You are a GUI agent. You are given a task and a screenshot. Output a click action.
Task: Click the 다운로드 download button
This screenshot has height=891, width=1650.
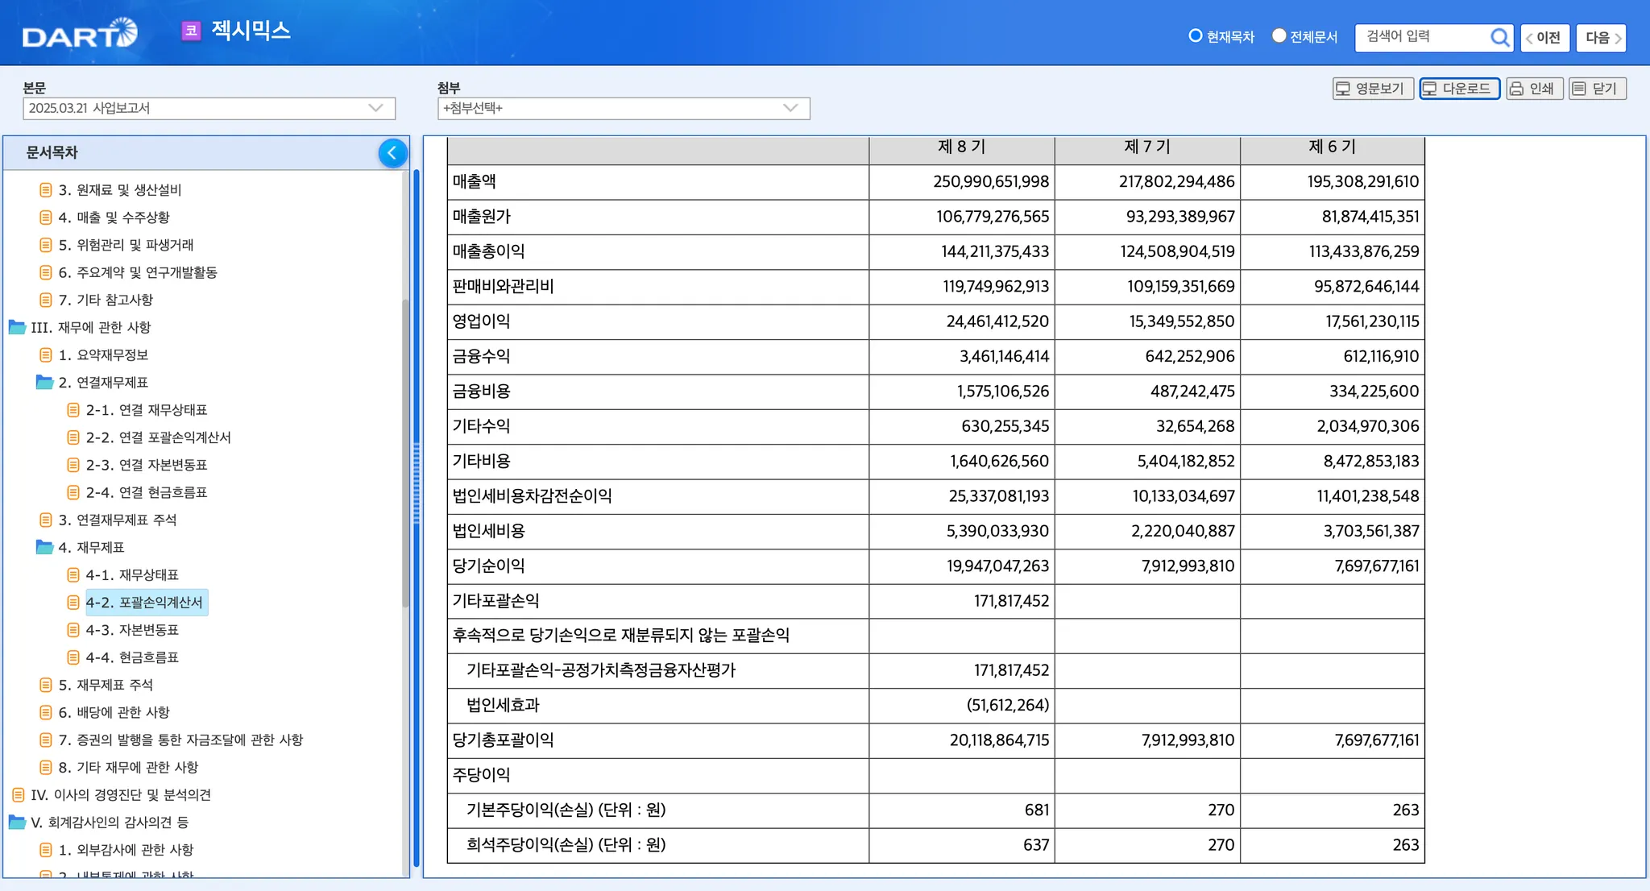[x=1459, y=89]
